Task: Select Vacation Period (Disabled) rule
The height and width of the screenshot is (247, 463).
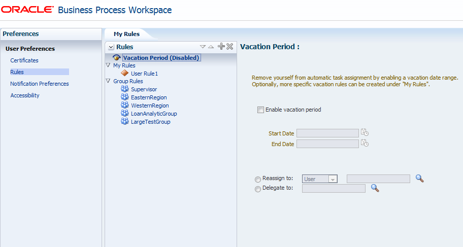Action: (x=161, y=58)
